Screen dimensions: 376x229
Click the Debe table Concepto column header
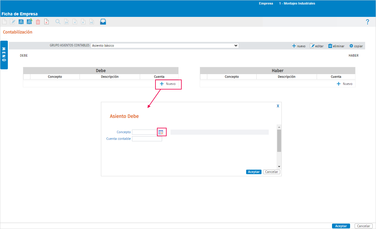click(x=55, y=77)
